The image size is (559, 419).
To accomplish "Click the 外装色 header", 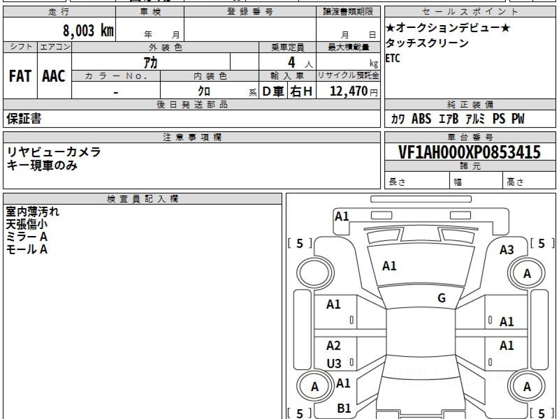I will (165, 47).
